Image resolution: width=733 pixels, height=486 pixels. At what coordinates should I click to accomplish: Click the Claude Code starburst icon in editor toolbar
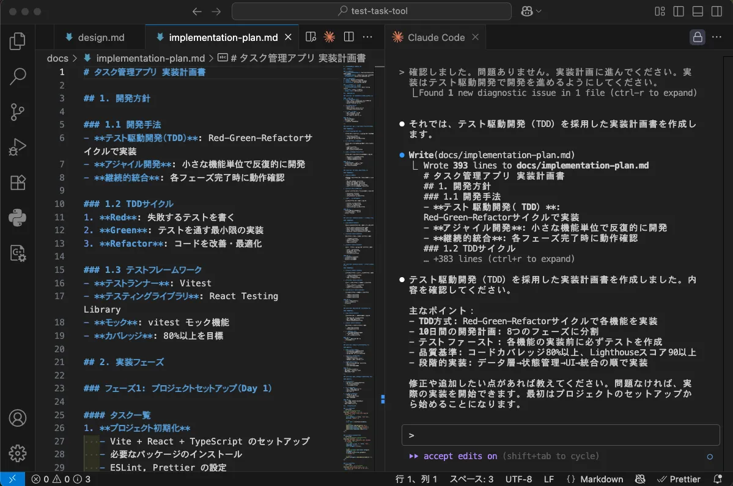330,37
